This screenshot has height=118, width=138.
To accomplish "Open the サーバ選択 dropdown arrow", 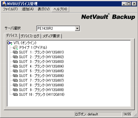I will pyautogui.click(x=77, y=28).
